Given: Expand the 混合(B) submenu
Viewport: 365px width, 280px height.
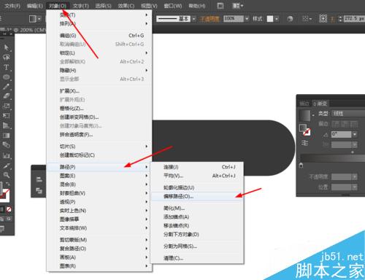Looking at the screenshot, I should [99, 184].
